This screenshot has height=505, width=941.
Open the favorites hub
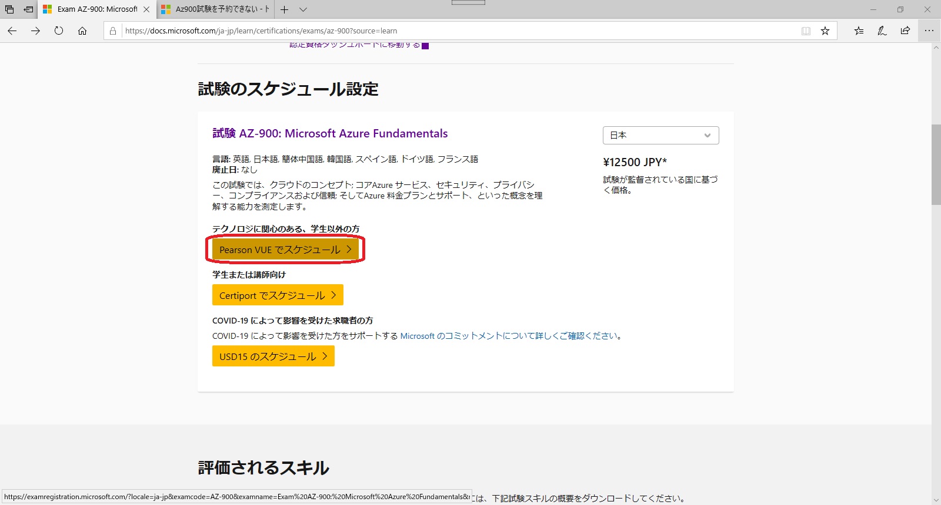pyautogui.click(x=859, y=31)
